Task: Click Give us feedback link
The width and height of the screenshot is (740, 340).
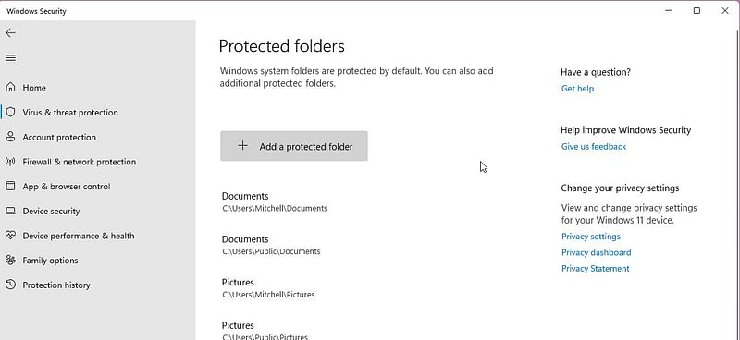Action: tap(594, 147)
